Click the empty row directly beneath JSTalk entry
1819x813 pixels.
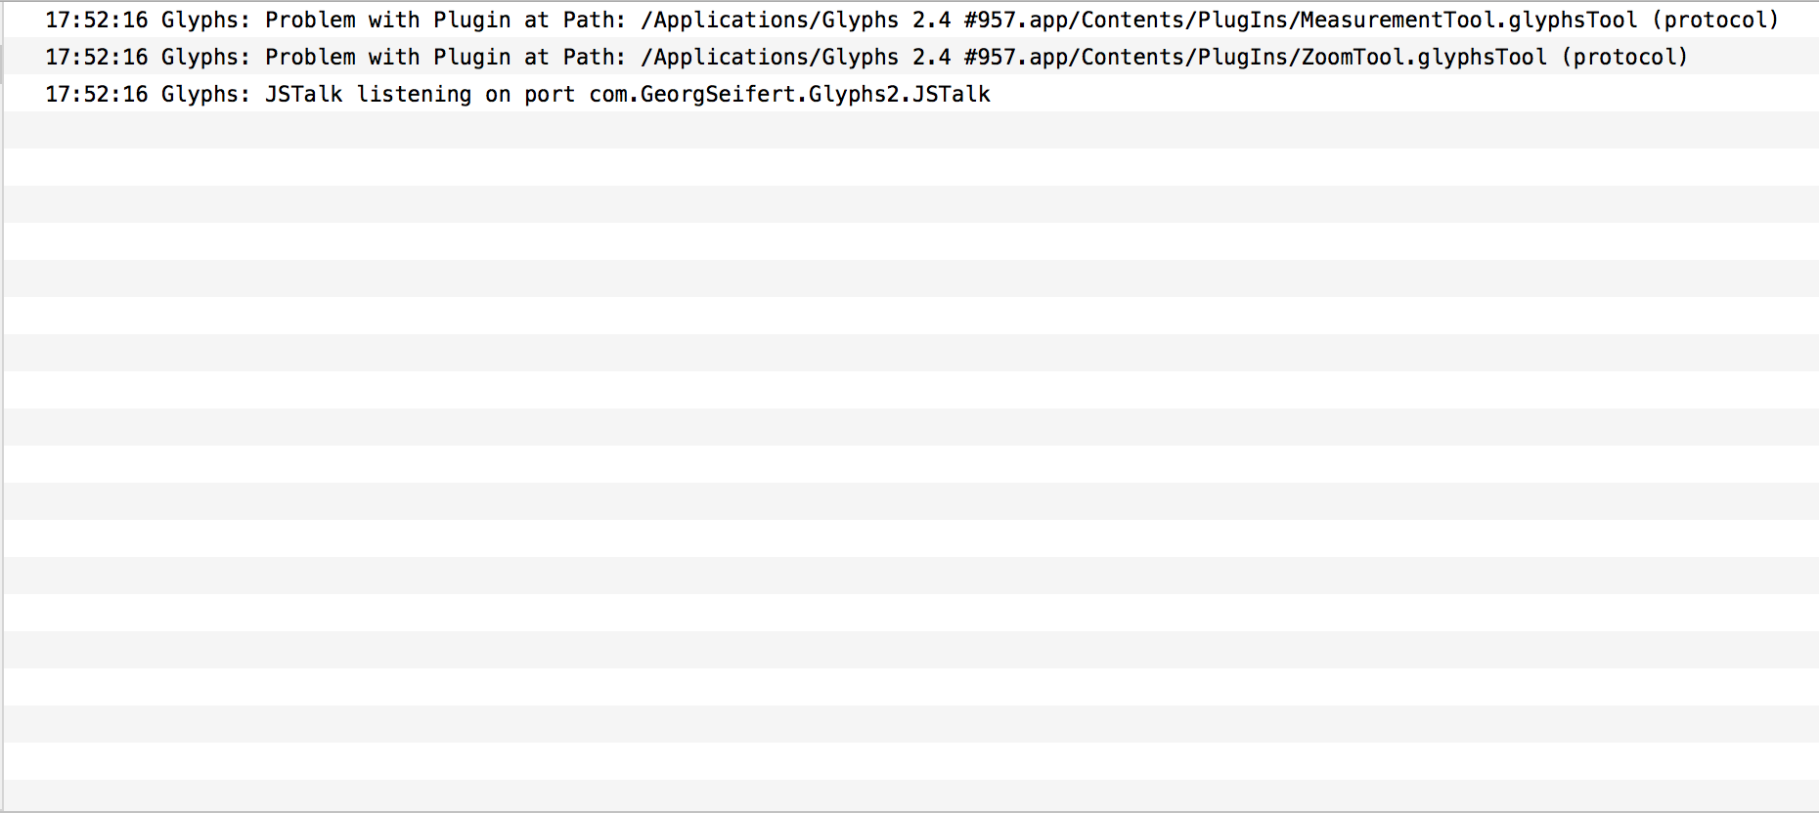pyautogui.click(x=909, y=130)
